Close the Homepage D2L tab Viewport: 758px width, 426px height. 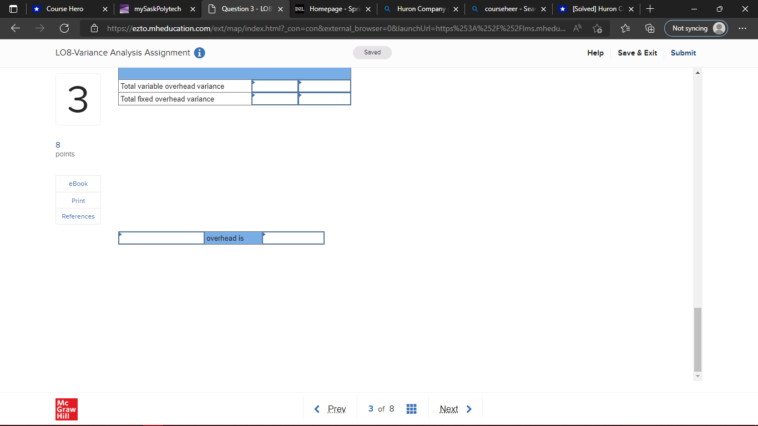368,9
